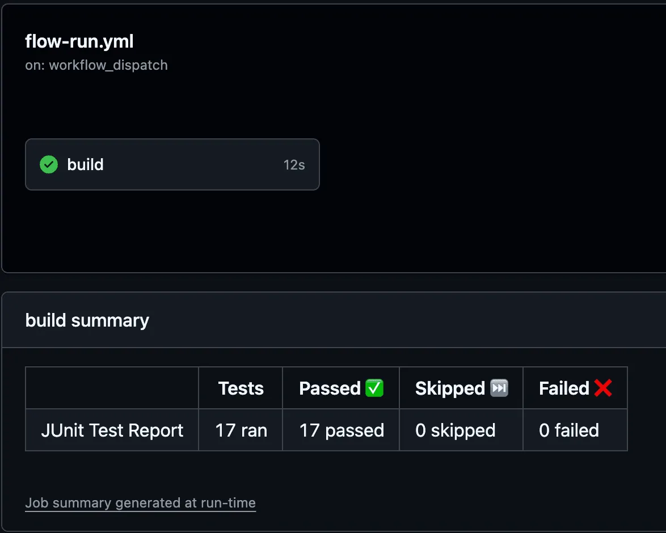Click the green check emoji beside Passed

374,388
